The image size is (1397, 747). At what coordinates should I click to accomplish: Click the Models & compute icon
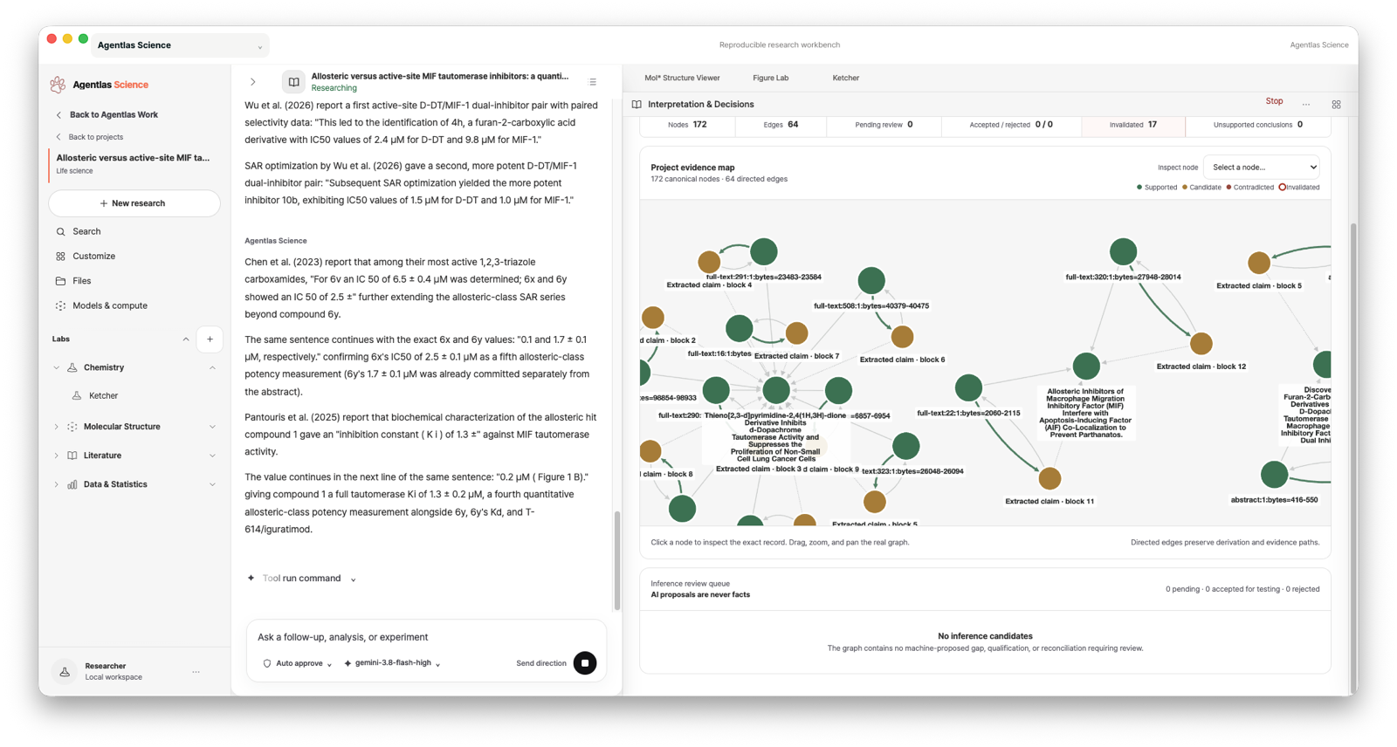click(60, 305)
